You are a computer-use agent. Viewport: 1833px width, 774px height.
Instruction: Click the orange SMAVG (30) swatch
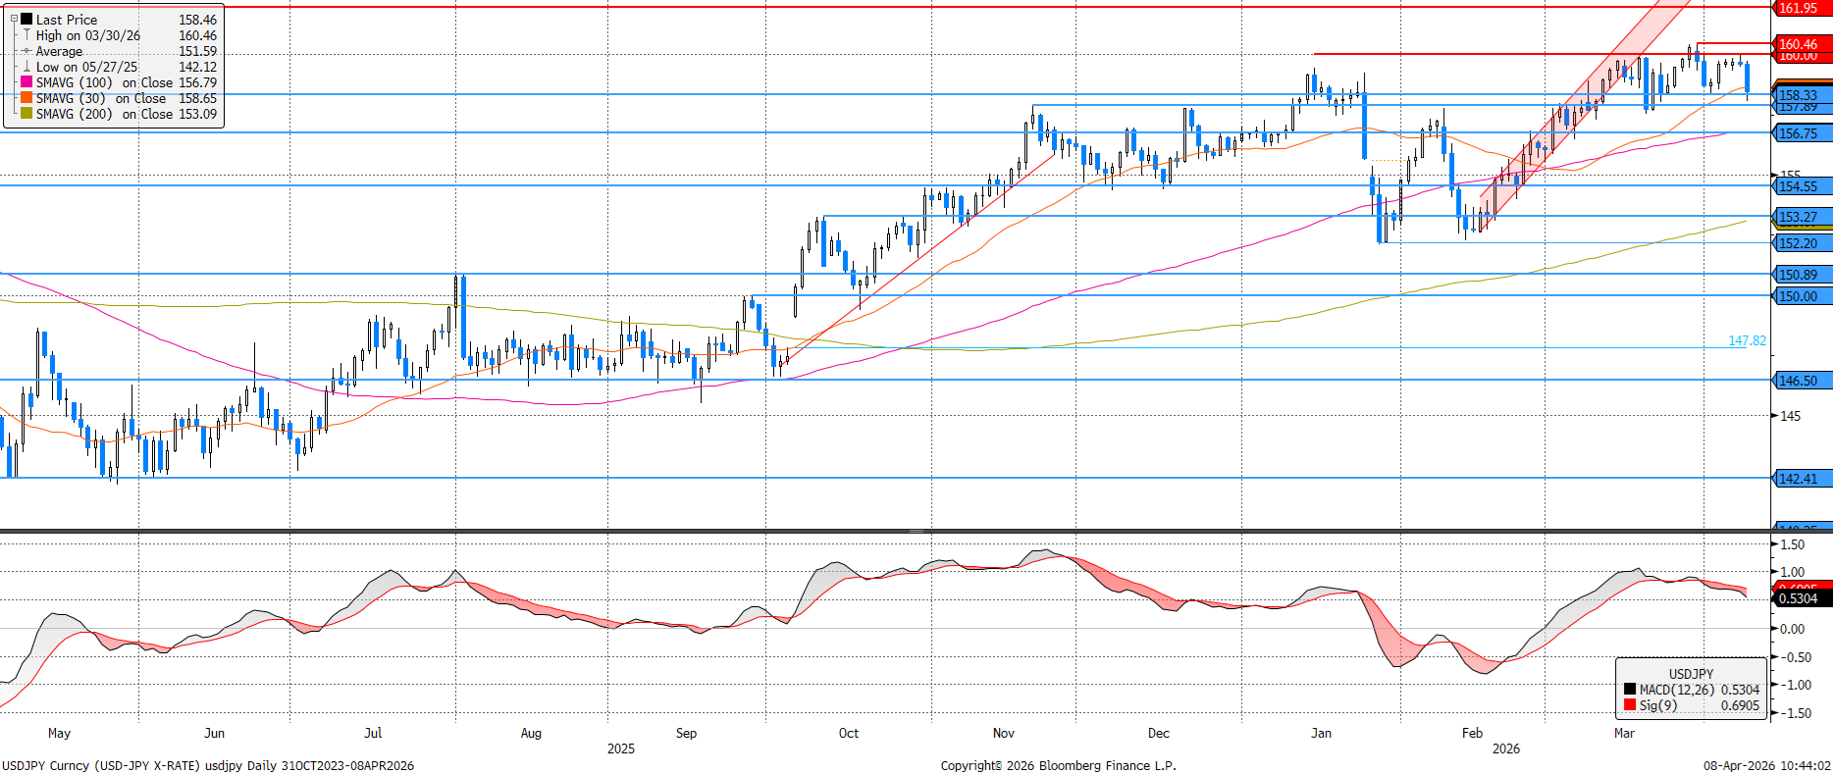pos(26,98)
